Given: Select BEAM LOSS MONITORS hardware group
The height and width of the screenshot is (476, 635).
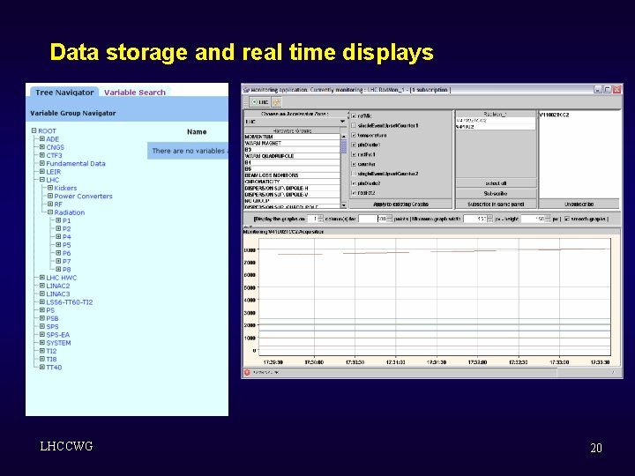Looking at the screenshot, I should click(x=292, y=175).
